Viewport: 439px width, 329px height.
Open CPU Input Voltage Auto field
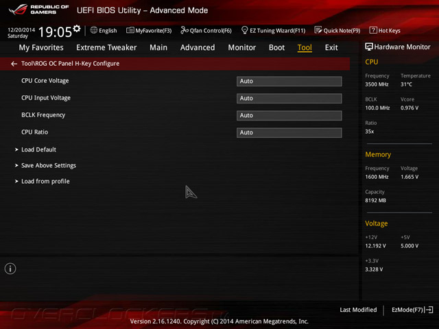coord(289,99)
